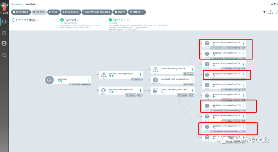Click health heart icon on svc node
The image size is (278, 152).
(110, 76)
